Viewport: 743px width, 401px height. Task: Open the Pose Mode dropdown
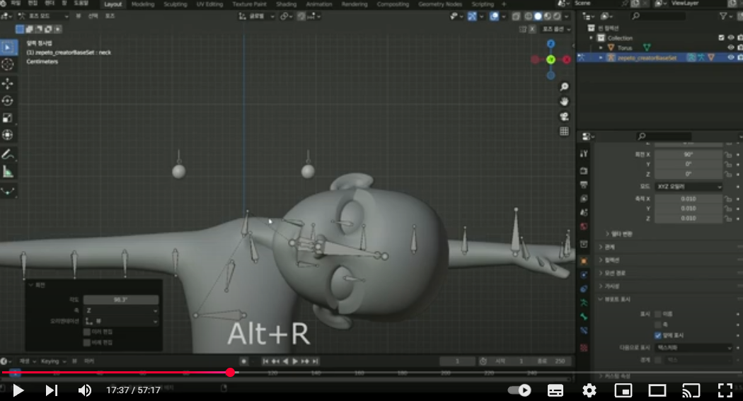coord(43,16)
